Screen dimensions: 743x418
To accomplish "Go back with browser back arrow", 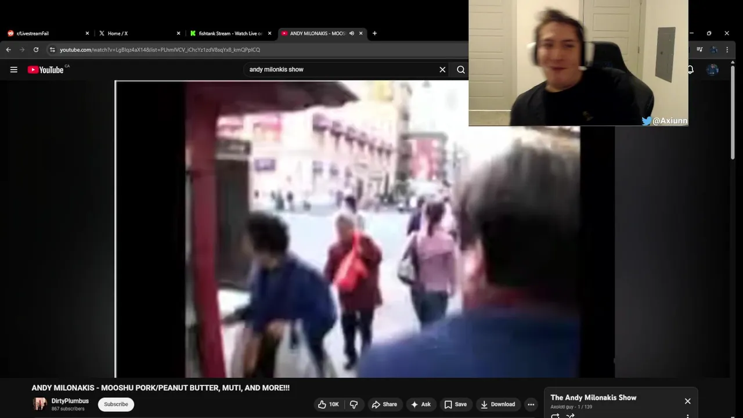I will click(9, 50).
